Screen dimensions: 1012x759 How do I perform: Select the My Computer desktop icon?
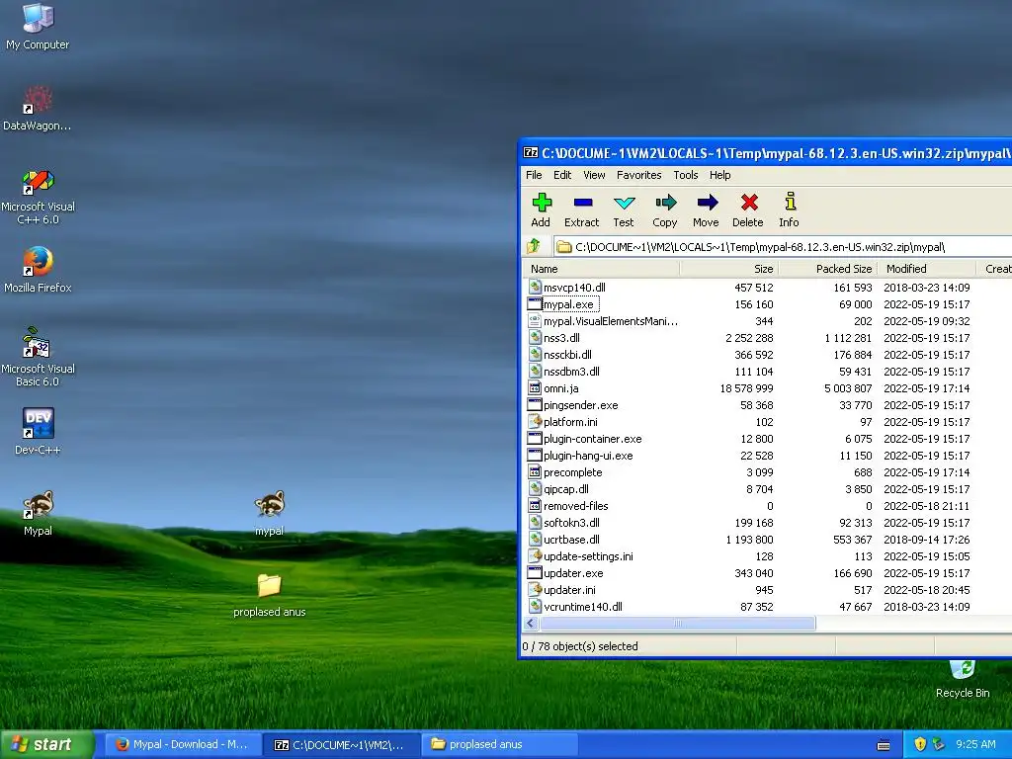coord(38,27)
